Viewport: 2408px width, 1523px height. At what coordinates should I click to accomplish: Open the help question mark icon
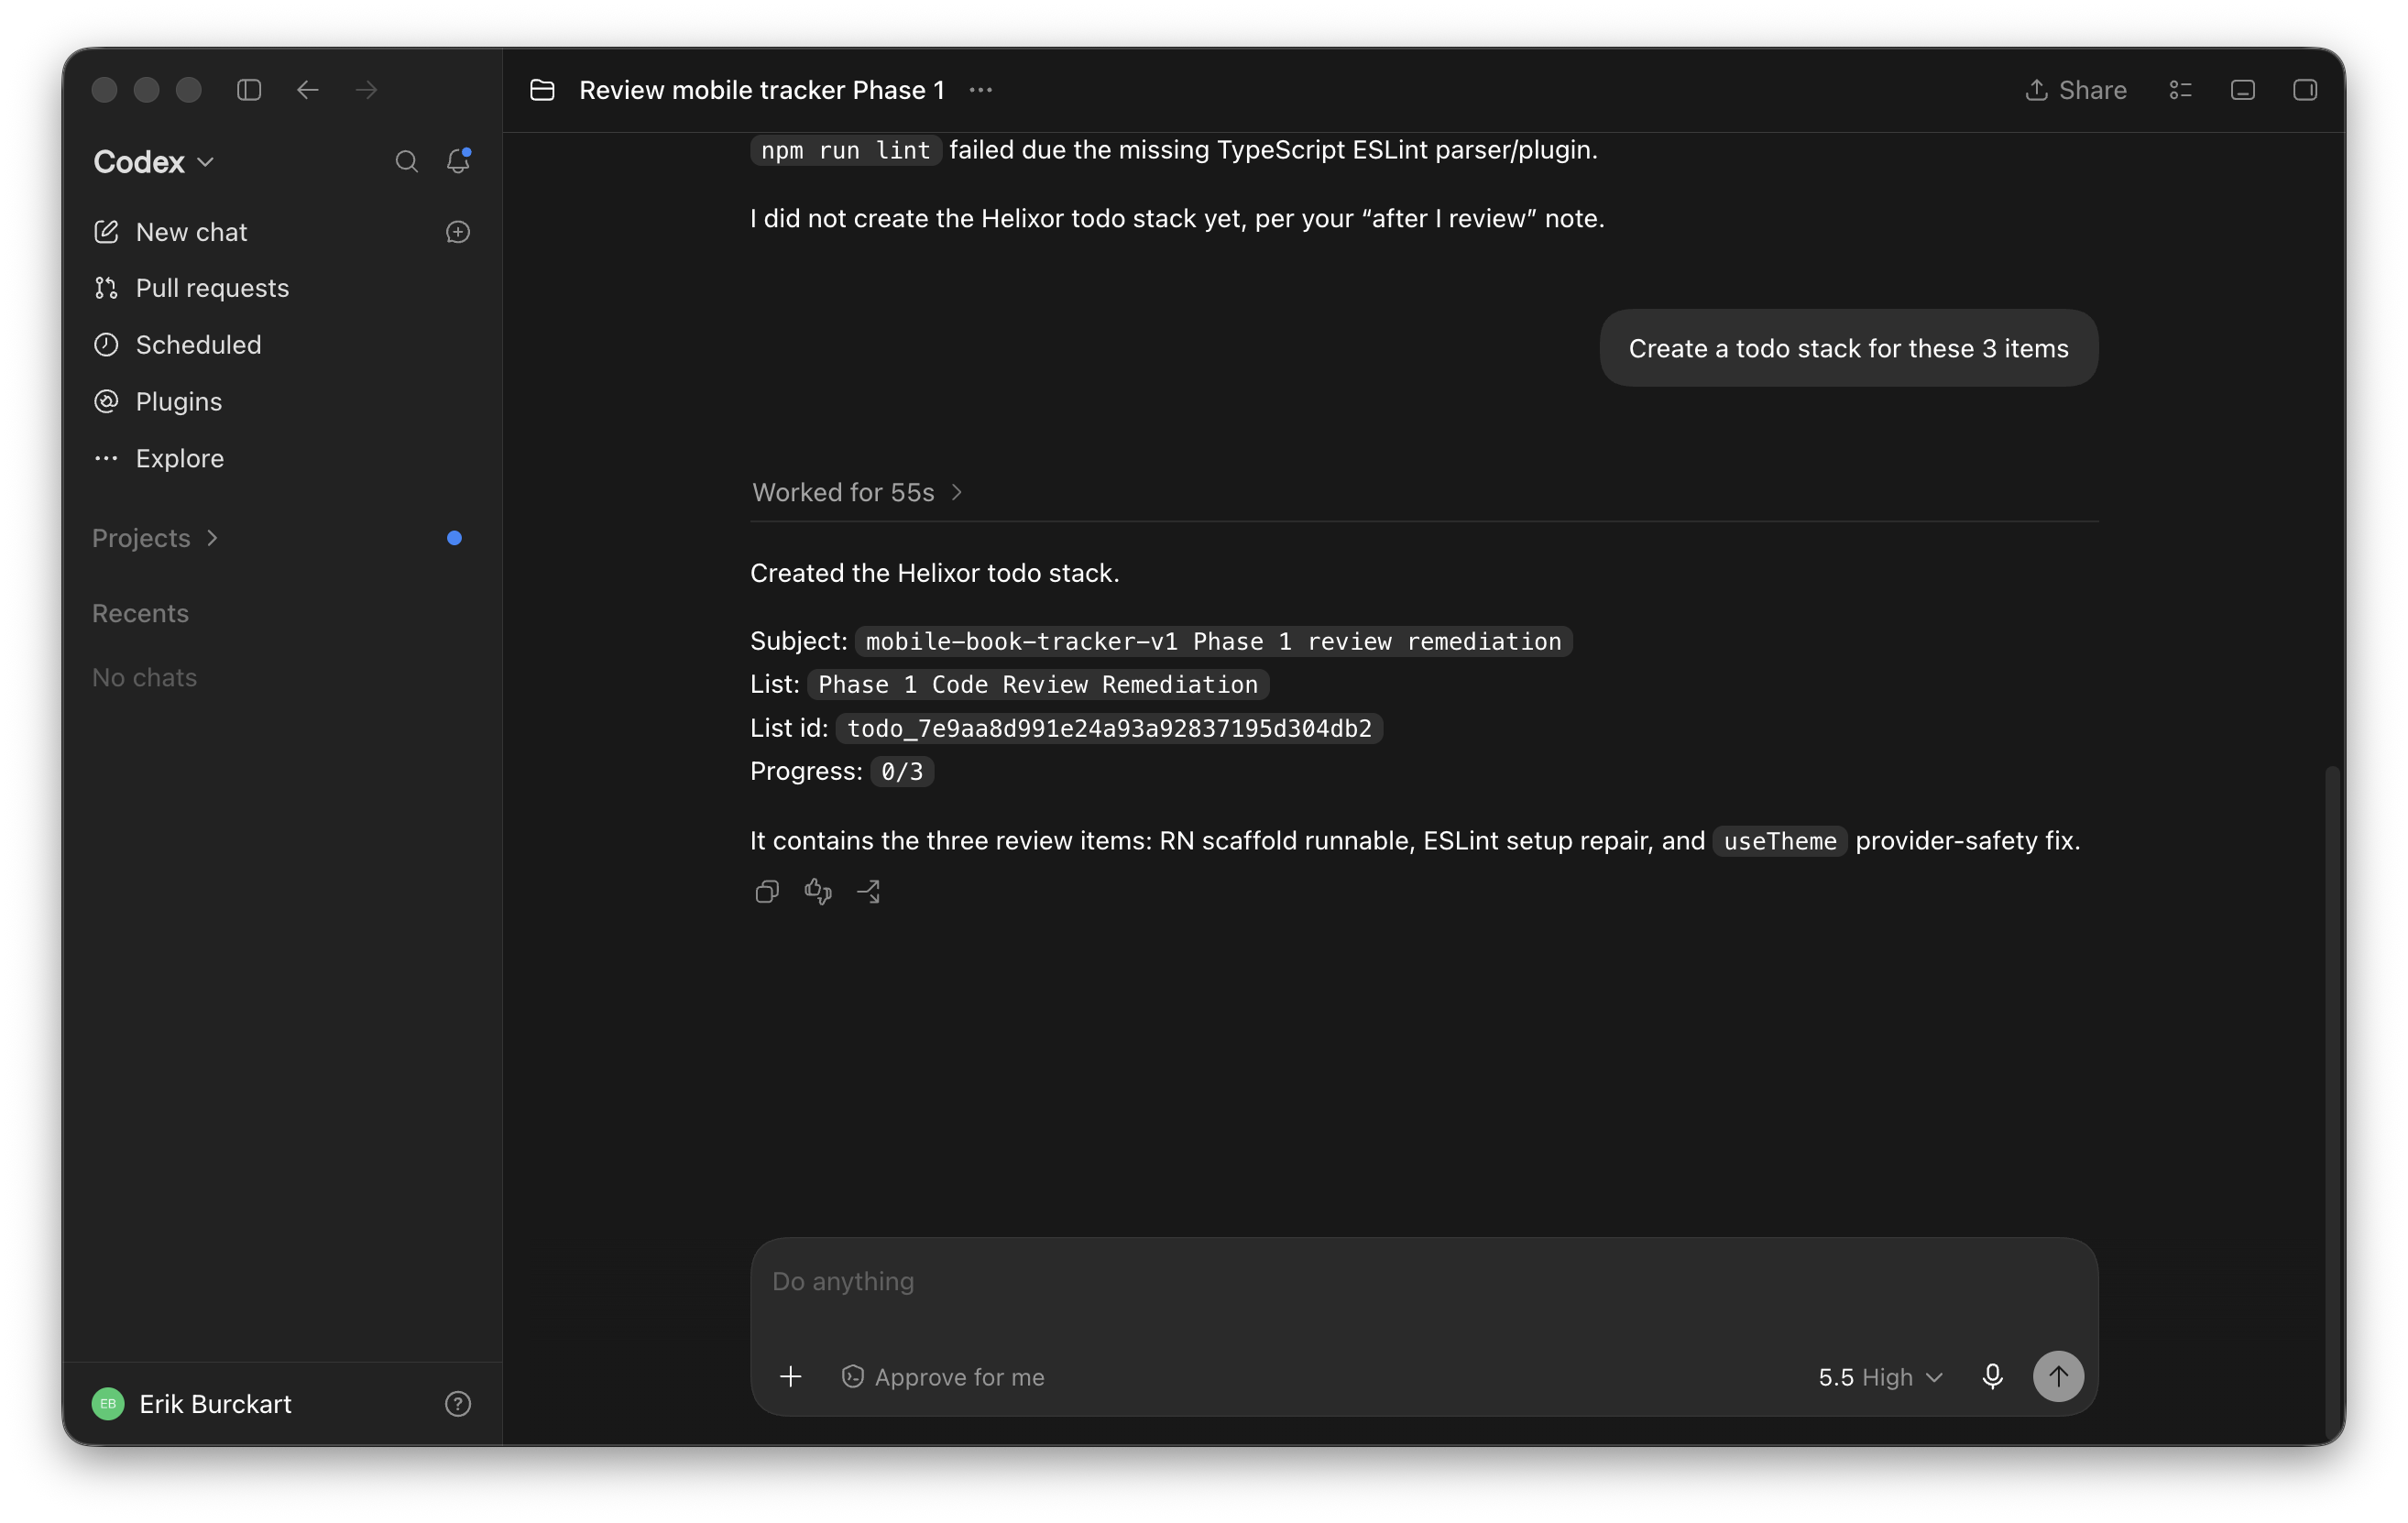point(458,1404)
